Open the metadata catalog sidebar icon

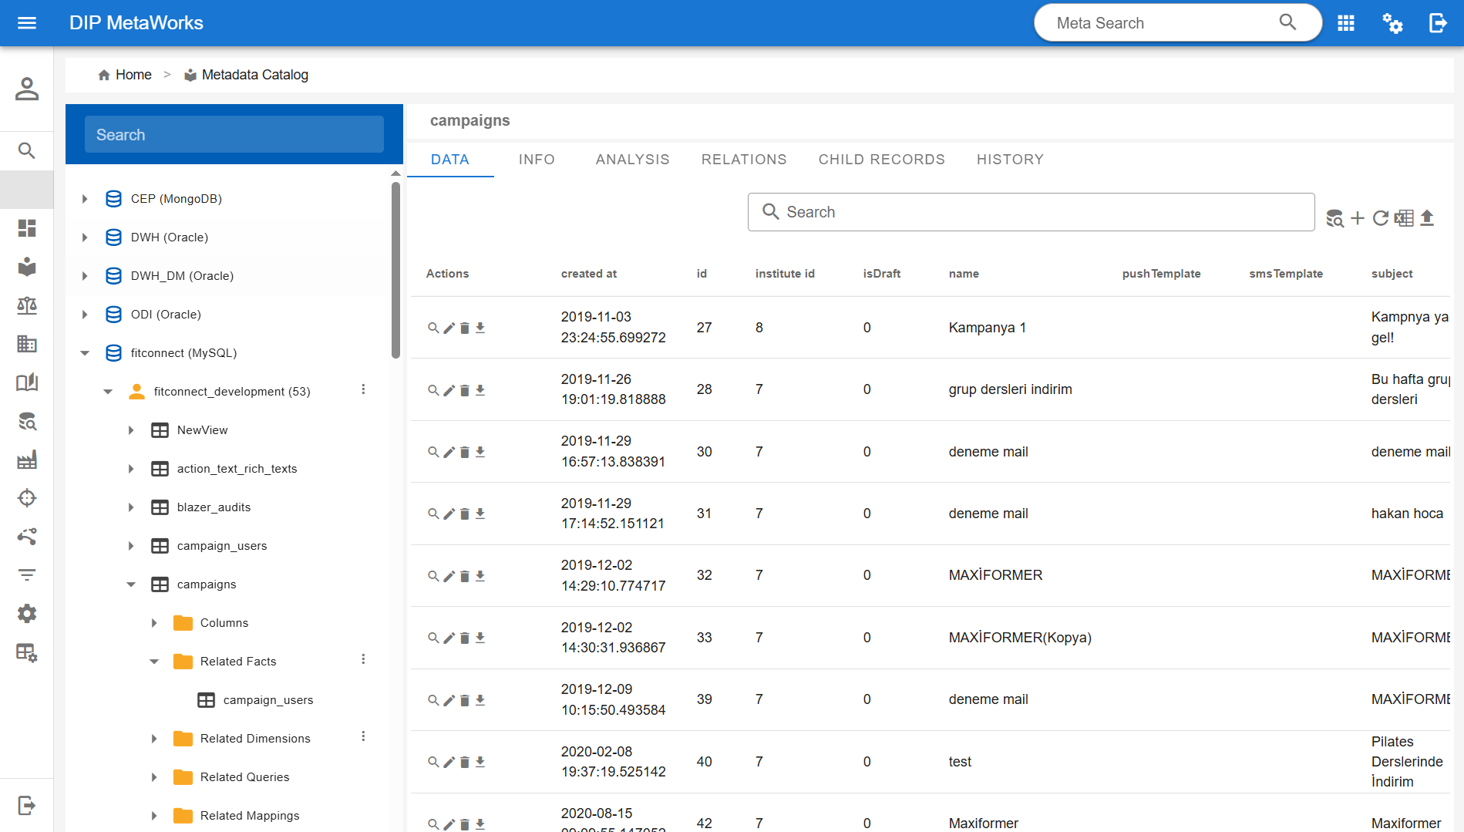pos(27,267)
